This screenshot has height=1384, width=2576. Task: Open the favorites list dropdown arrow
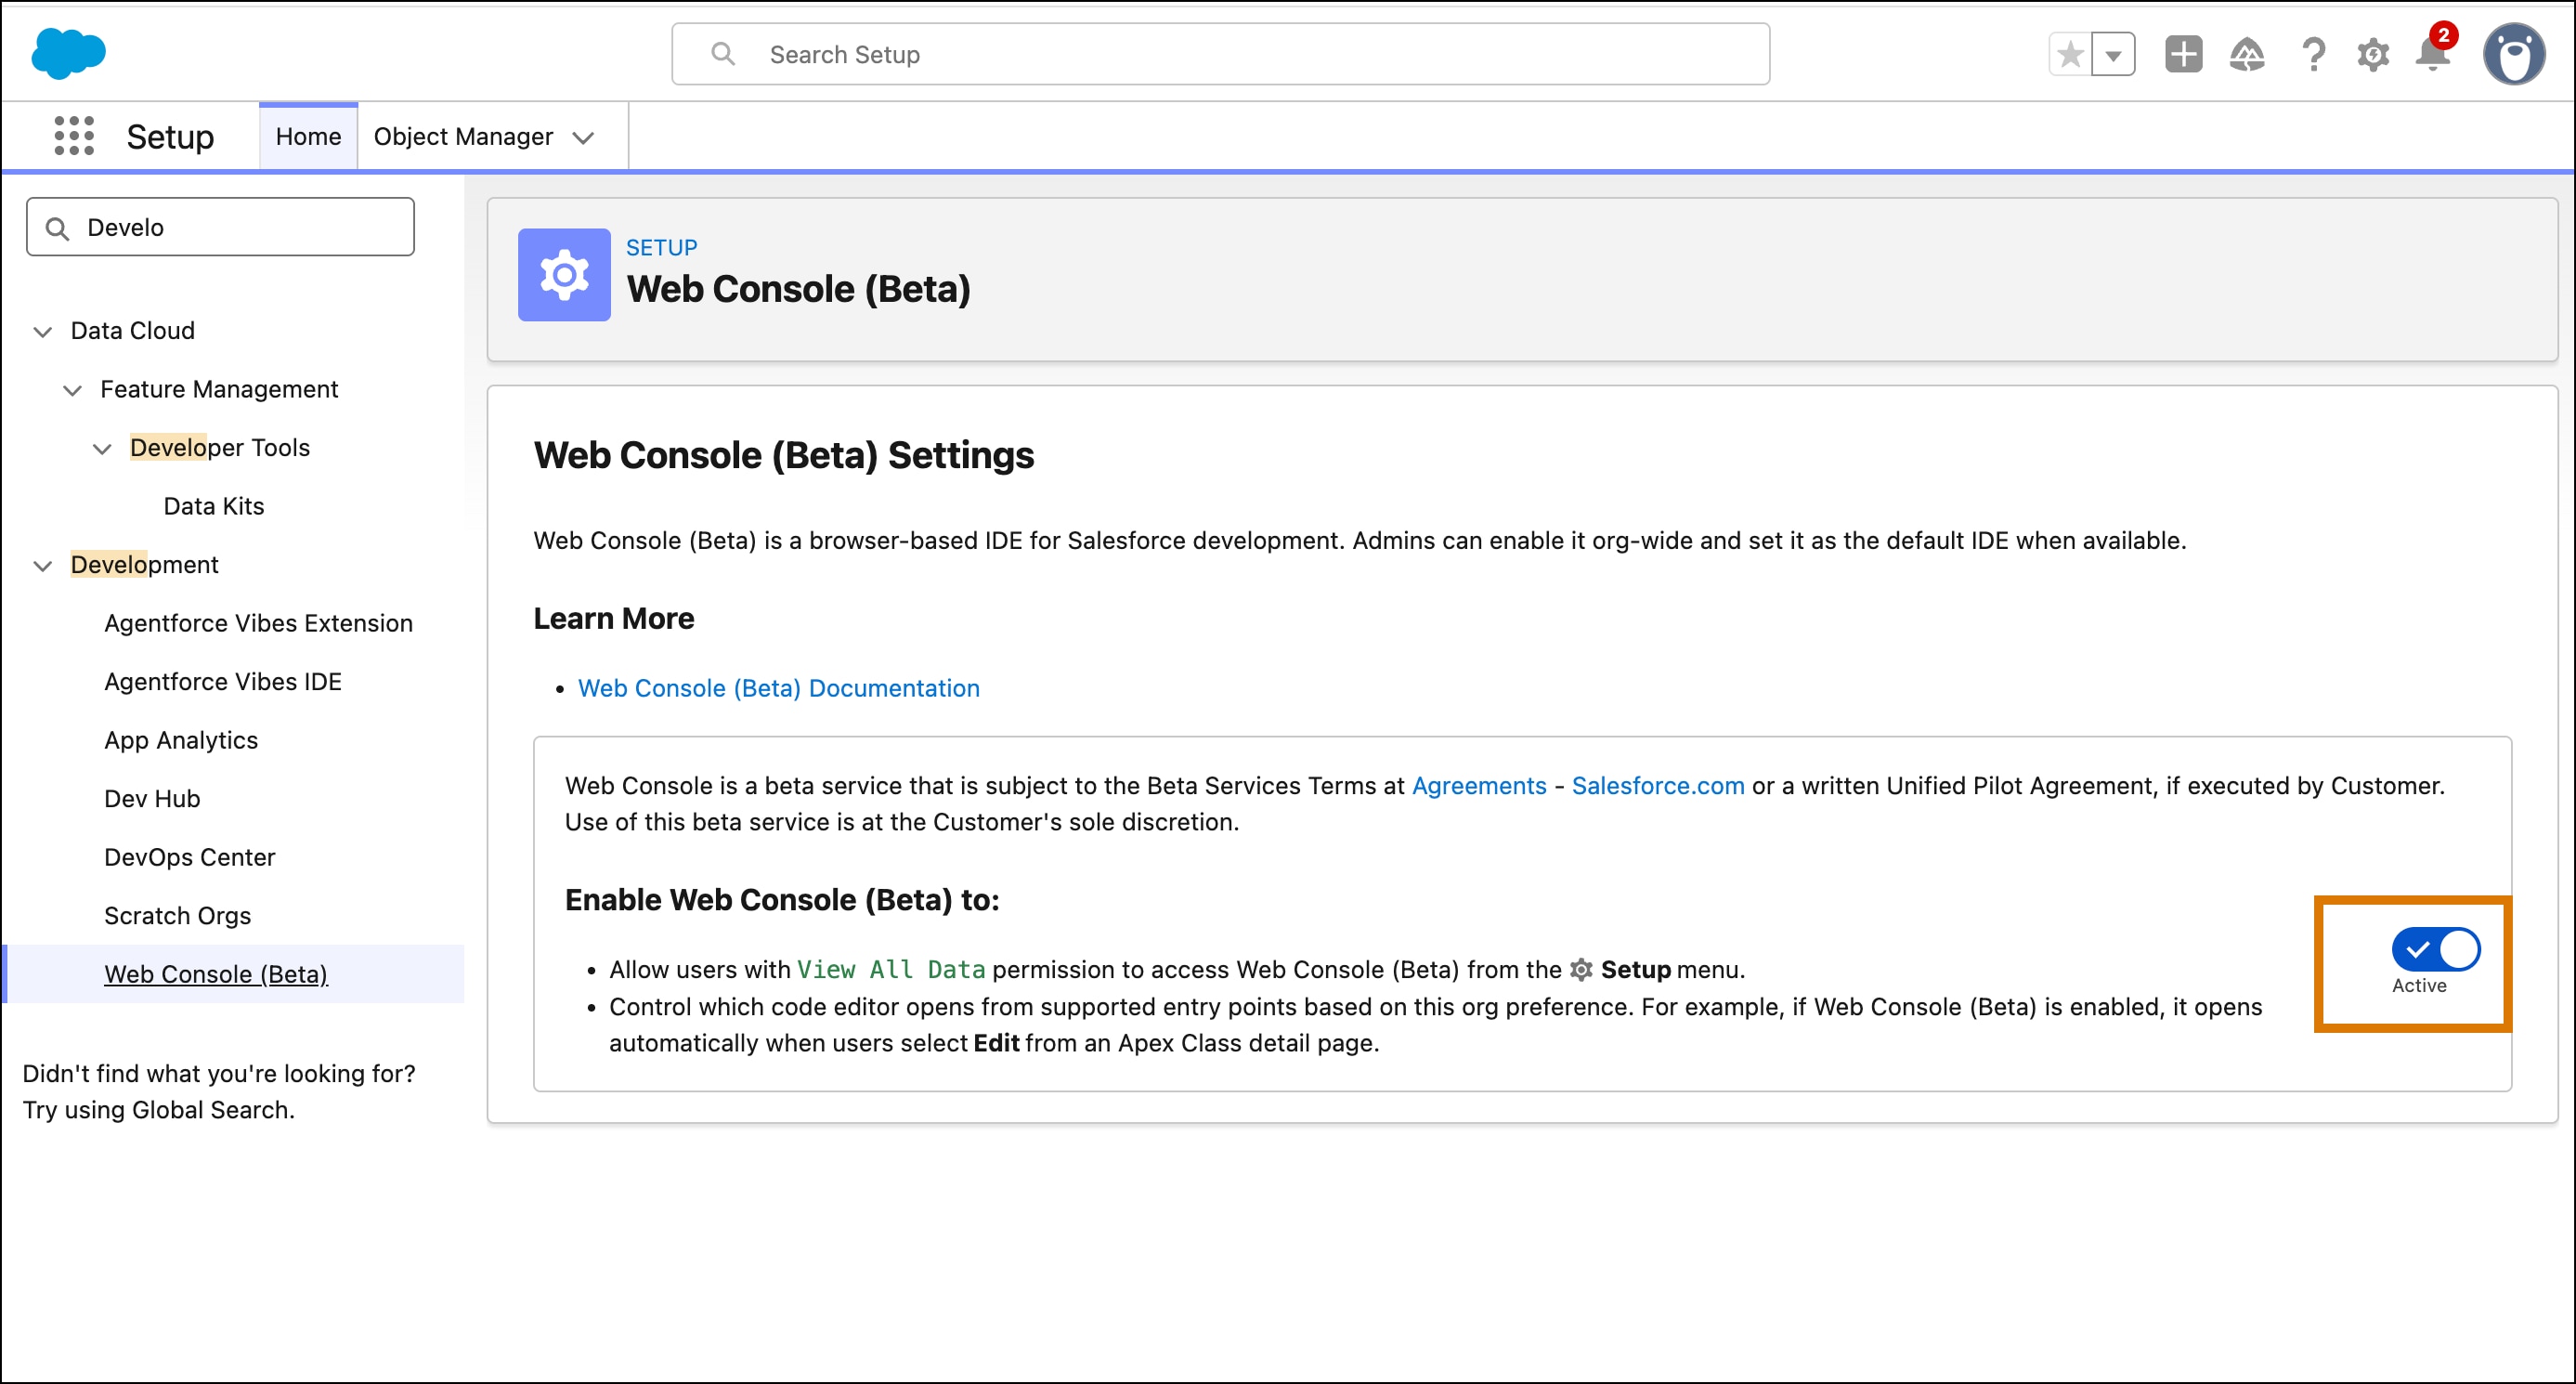[x=2114, y=54]
